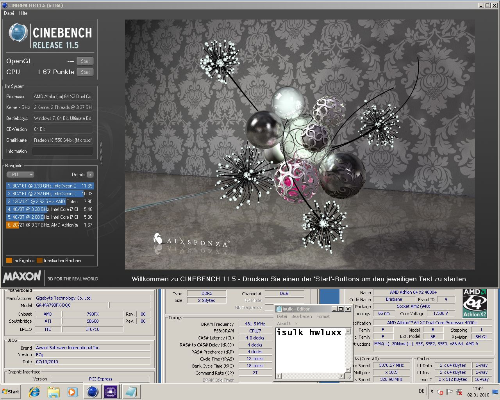Show hidden tray icons arrow

[x=432, y=391]
